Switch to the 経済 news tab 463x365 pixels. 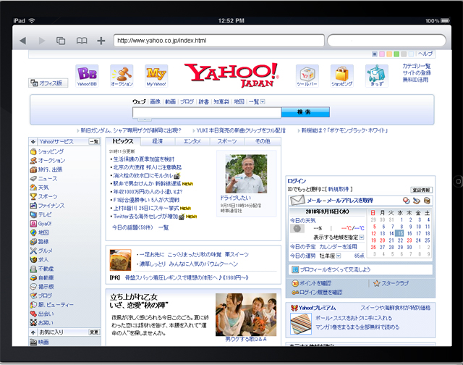pos(158,141)
